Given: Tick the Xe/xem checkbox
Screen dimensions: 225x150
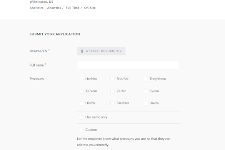Looking at the screenshot, I should (81, 91).
